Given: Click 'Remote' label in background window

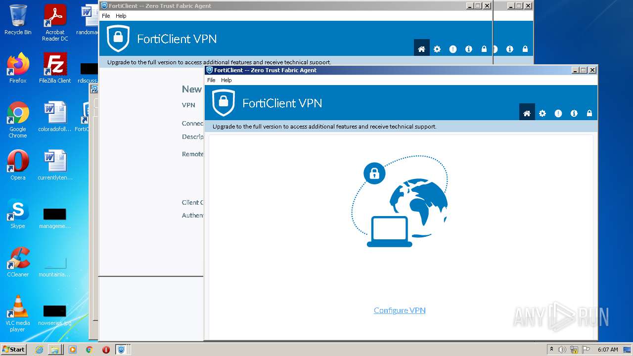Looking at the screenshot, I should [192, 154].
